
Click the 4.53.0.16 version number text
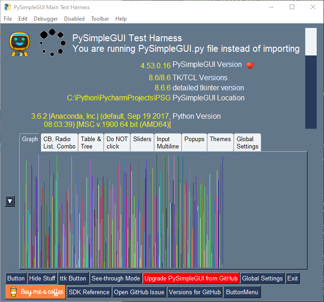coord(156,66)
